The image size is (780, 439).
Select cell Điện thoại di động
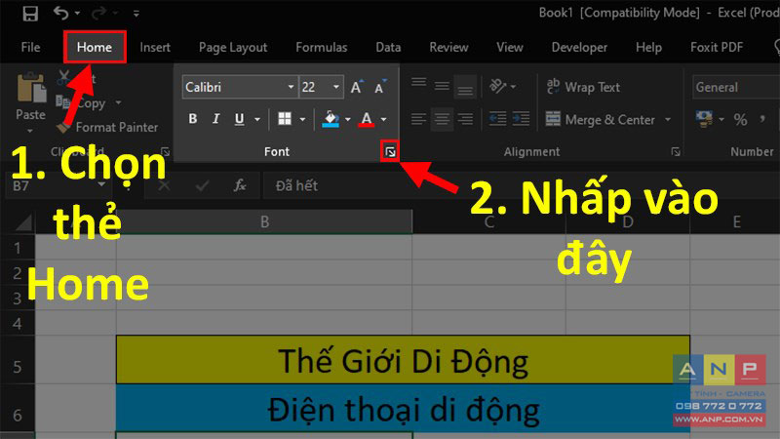(403, 408)
